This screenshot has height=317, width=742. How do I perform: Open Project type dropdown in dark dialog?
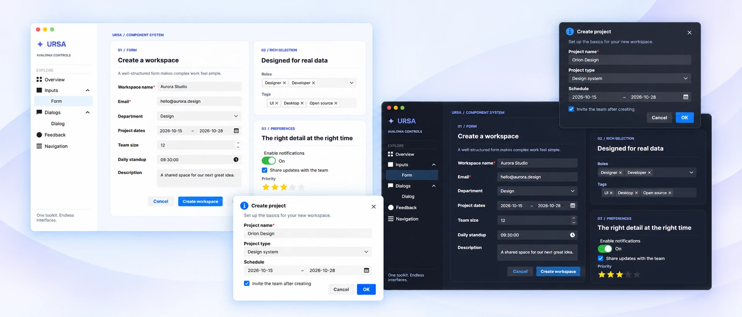point(629,78)
